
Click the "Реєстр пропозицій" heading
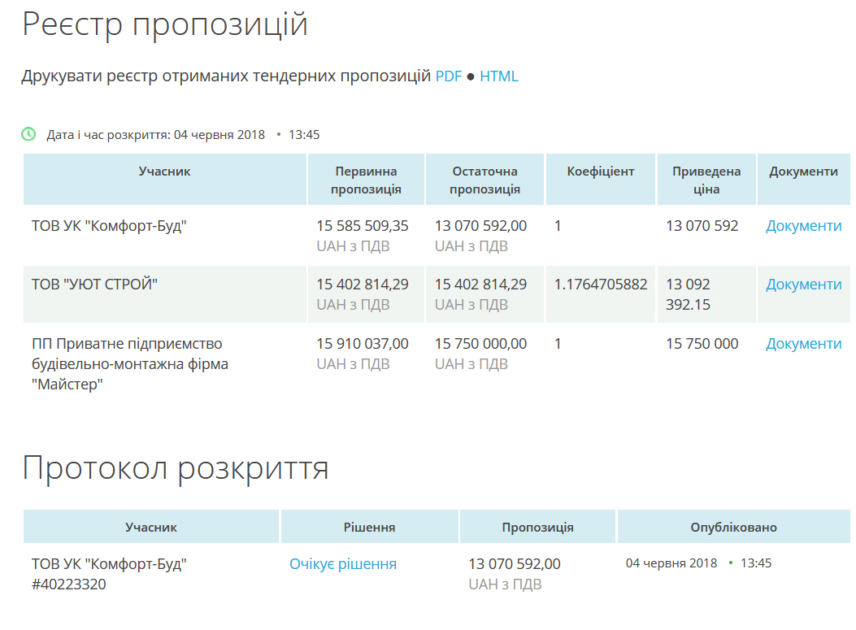pos(165,24)
